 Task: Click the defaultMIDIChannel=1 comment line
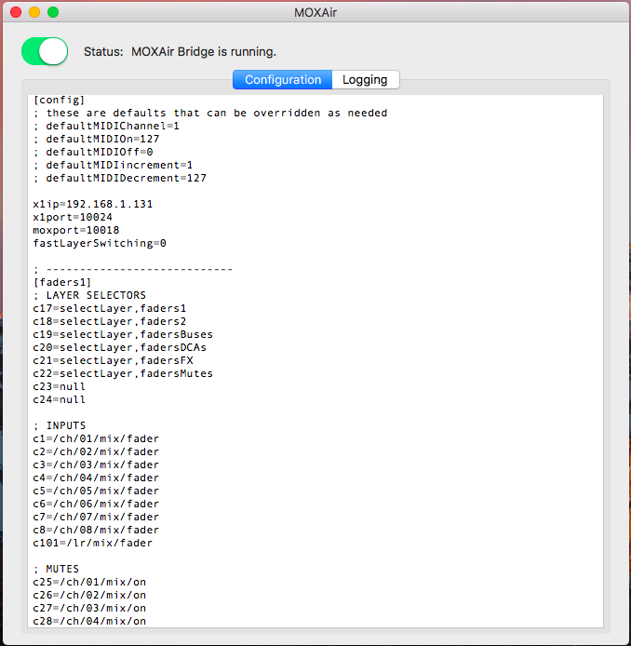click(x=106, y=126)
